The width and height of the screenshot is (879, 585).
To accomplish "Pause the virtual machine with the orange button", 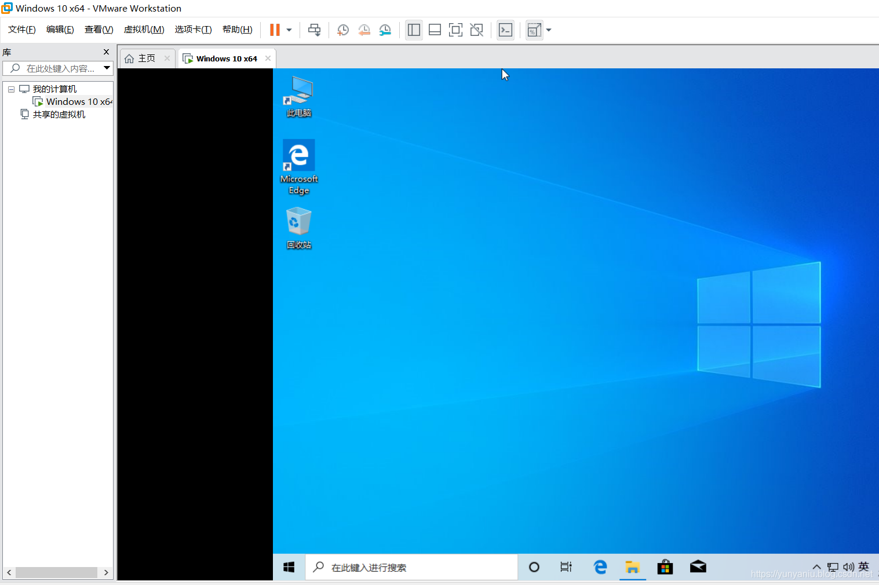I will tap(275, 30).
